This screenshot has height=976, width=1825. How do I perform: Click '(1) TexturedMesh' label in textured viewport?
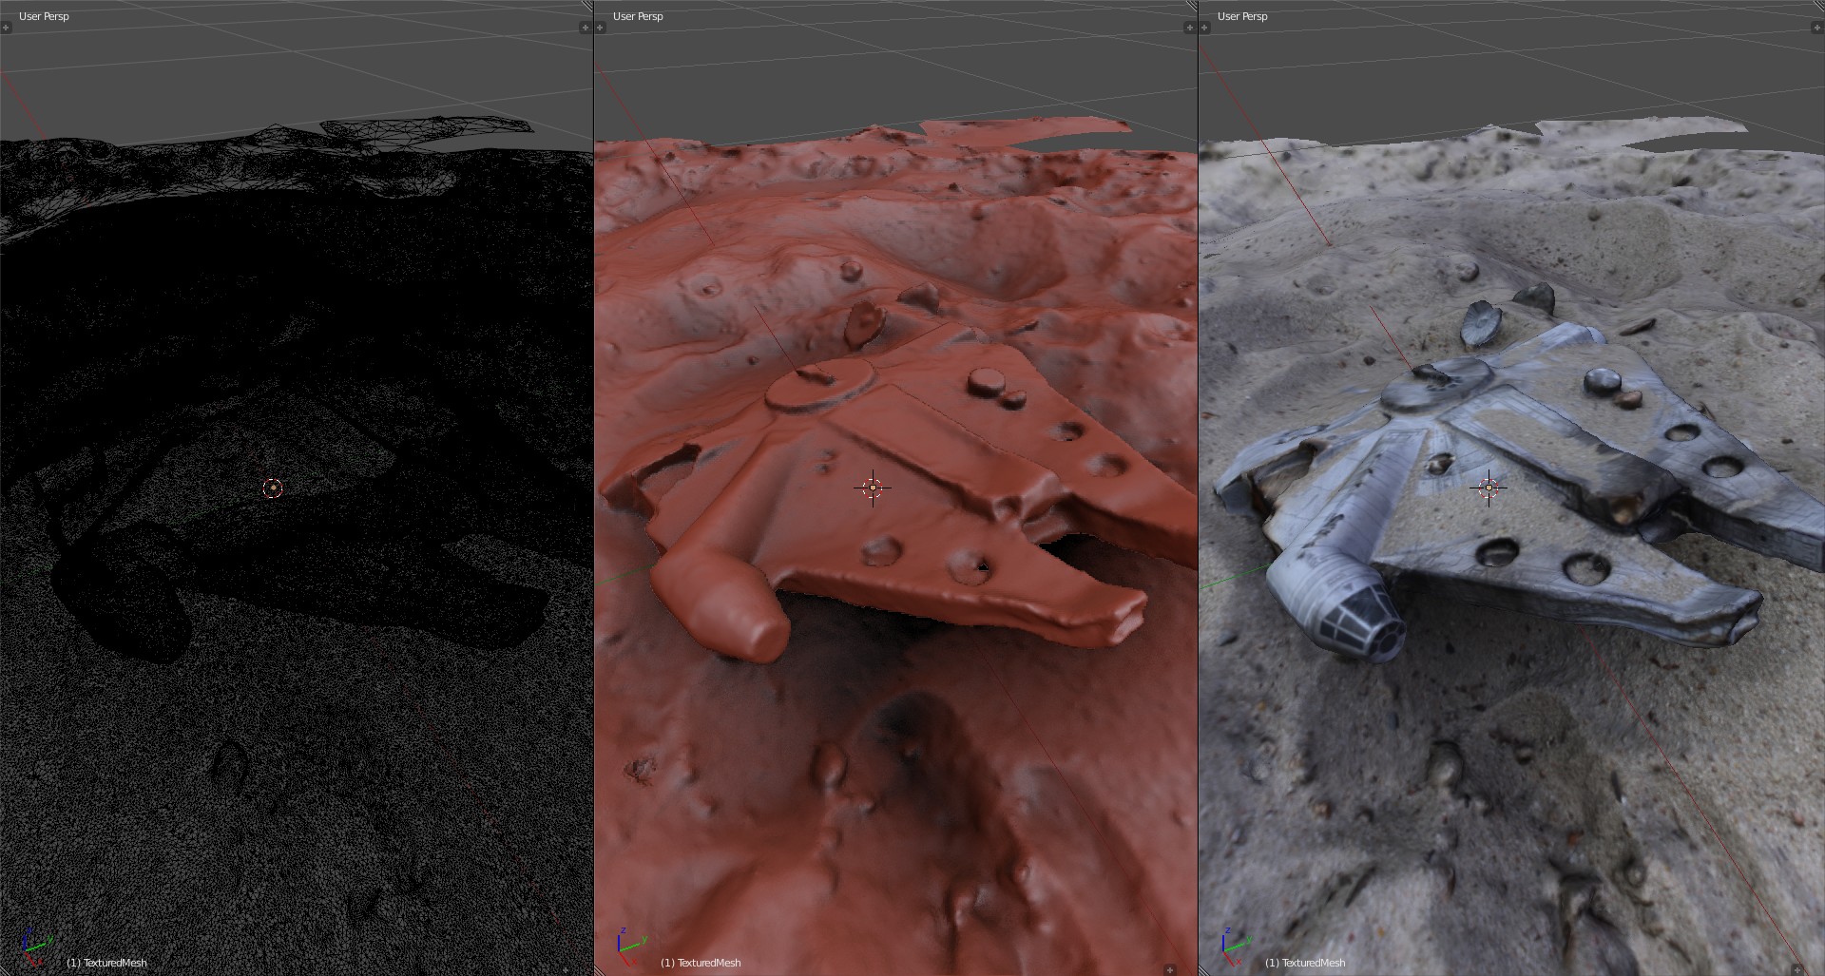click(1305, 963)
